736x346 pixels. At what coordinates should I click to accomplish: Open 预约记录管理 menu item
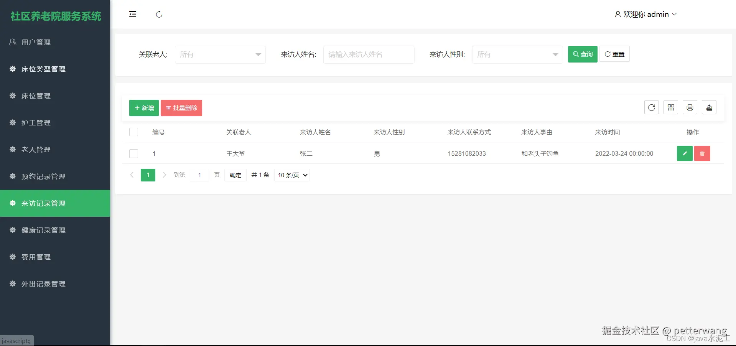[x=55, y=176]
